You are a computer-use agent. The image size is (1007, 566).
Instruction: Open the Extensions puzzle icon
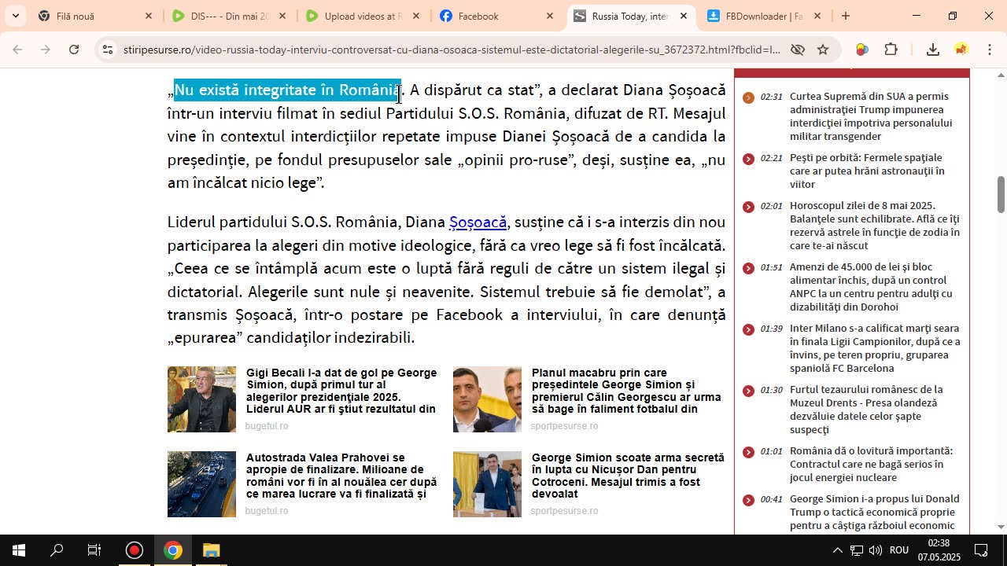click(x=891, y=50)
